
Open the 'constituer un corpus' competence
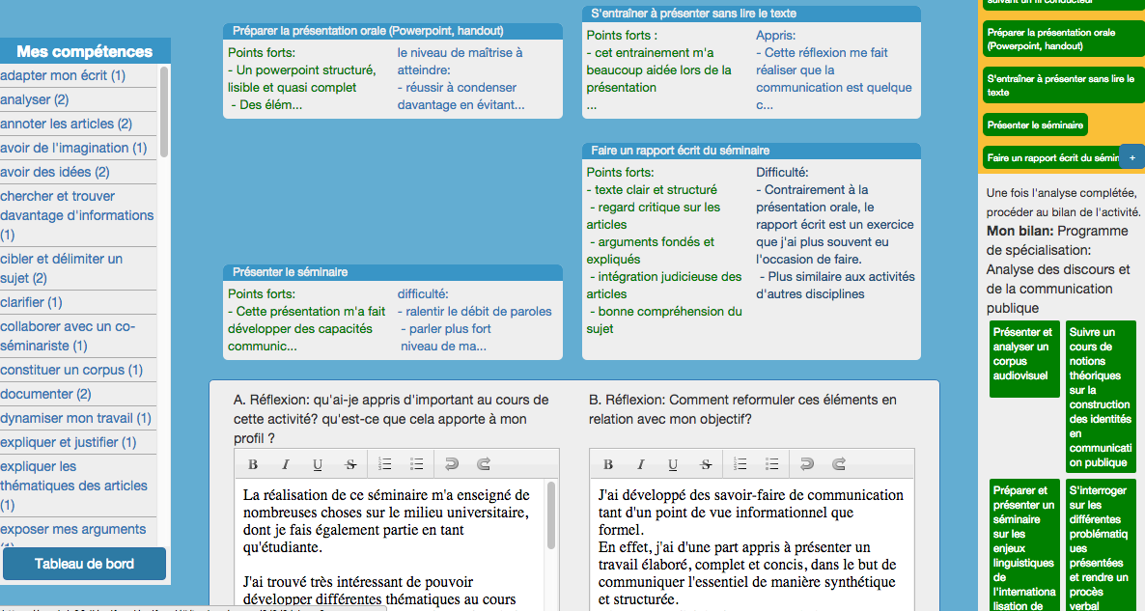71,370
